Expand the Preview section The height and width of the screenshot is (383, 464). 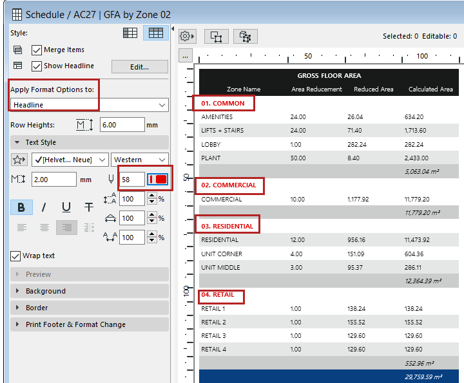[x=90, y=274]
